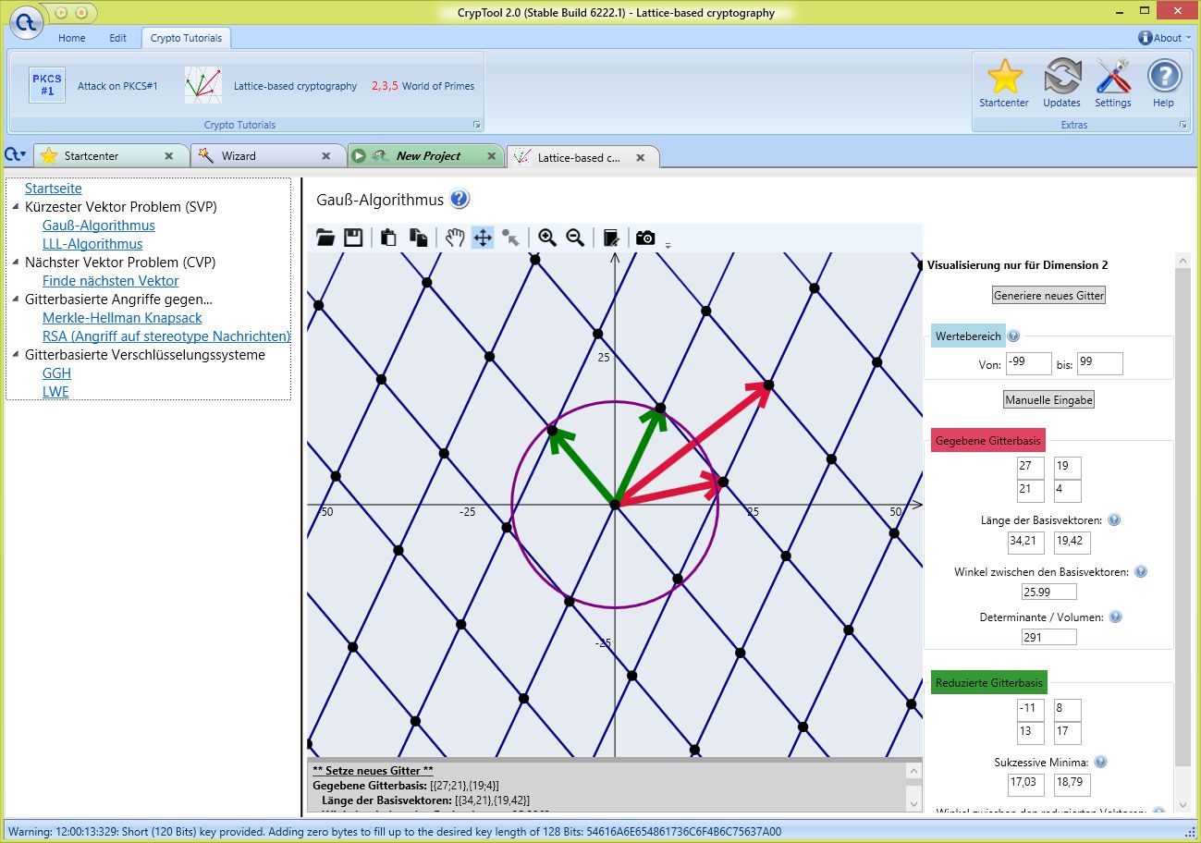Screen dimensions: 1201x843
Task: Close the Wizard tab
Action: 325,156
